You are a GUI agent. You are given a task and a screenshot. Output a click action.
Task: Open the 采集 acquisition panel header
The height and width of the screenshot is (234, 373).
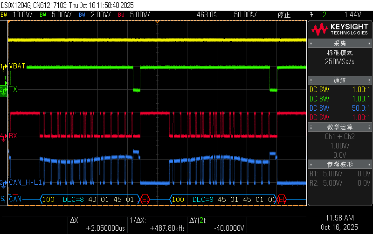[339, 43]
